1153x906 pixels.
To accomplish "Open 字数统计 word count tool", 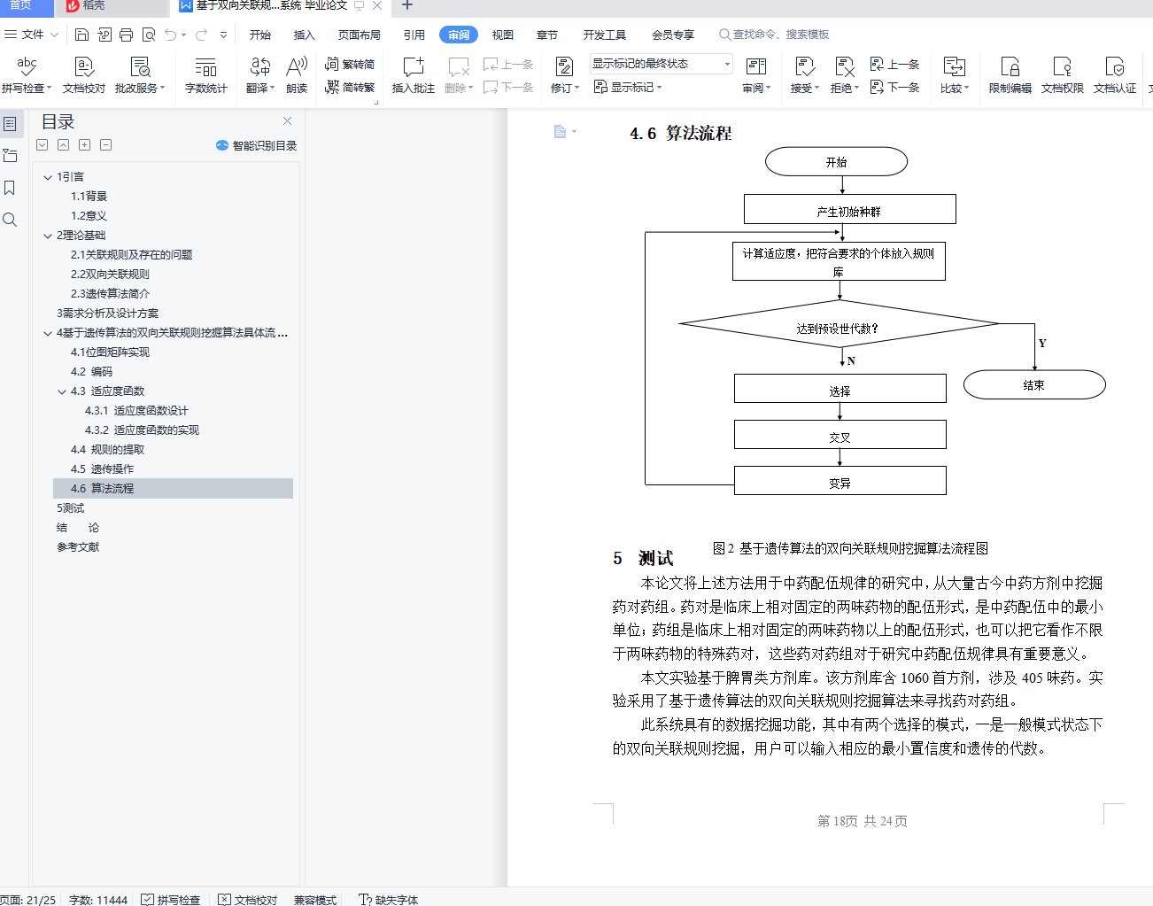I will tap(206, 75).
